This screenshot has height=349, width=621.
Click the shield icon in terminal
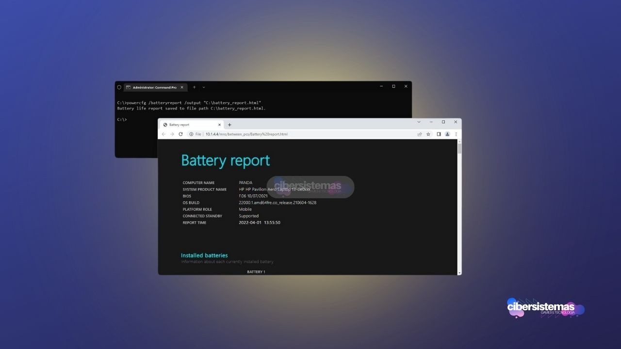119,87
